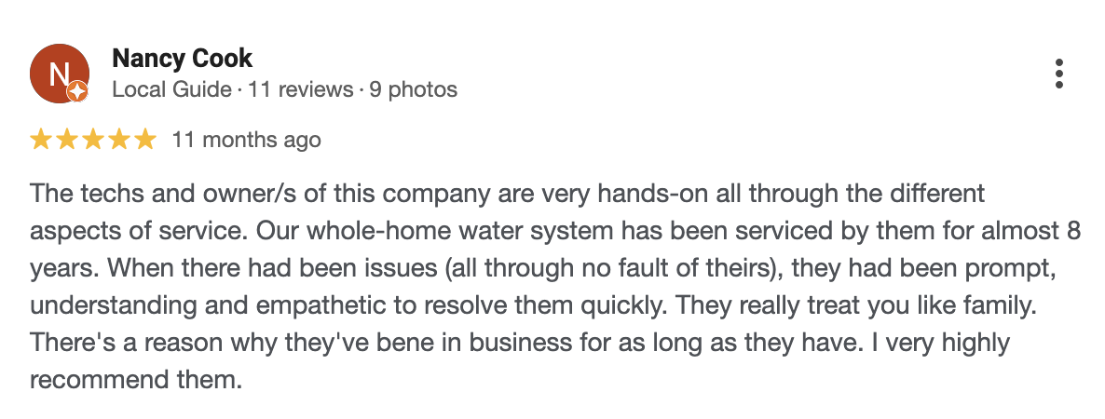Open Nancy Cook's profile name link
Screen dimensions: 1105x419
(x=182, y=59)
